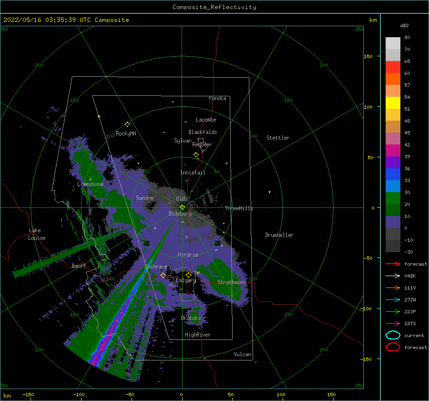The image size is (429, 401).
Task: Select the 80 dBZ light gray swatch
Action: pyautogui.click(x=393, y=43)
